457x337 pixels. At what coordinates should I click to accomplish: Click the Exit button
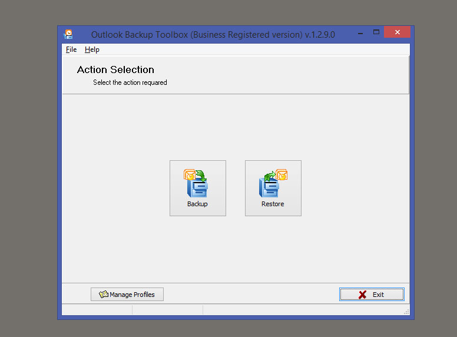pyautogui.click(x=372, y=295)
